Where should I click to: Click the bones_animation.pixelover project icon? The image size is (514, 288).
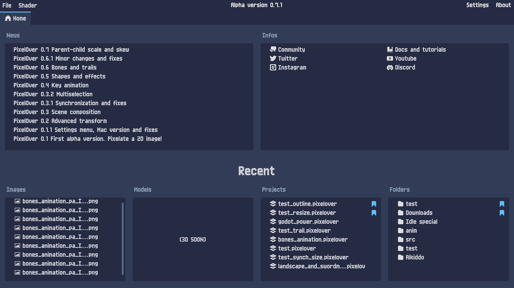pos(273,239)
